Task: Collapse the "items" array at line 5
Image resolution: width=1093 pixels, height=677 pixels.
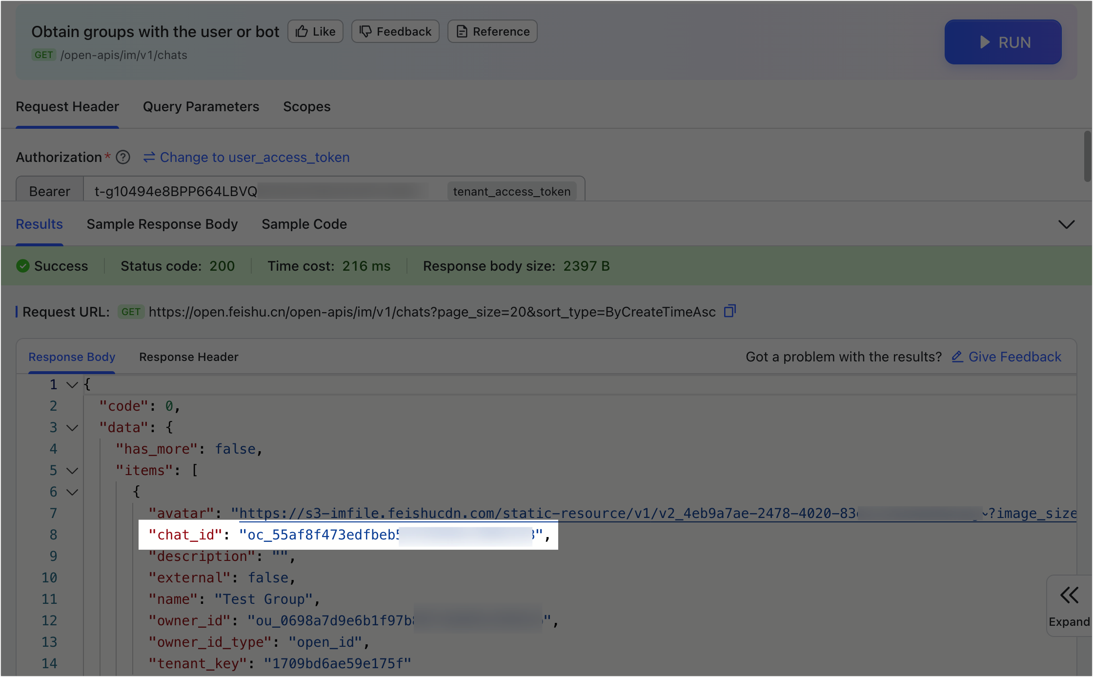Action: 72,471
